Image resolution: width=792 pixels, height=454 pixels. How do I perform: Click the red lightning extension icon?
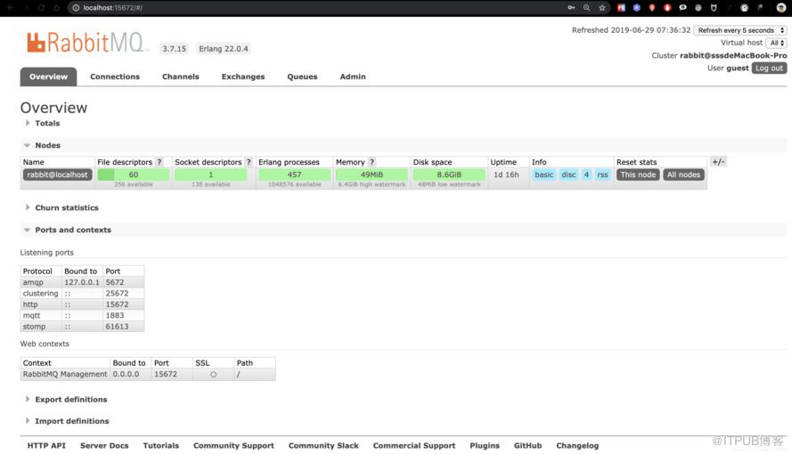(x=667, y=7)
